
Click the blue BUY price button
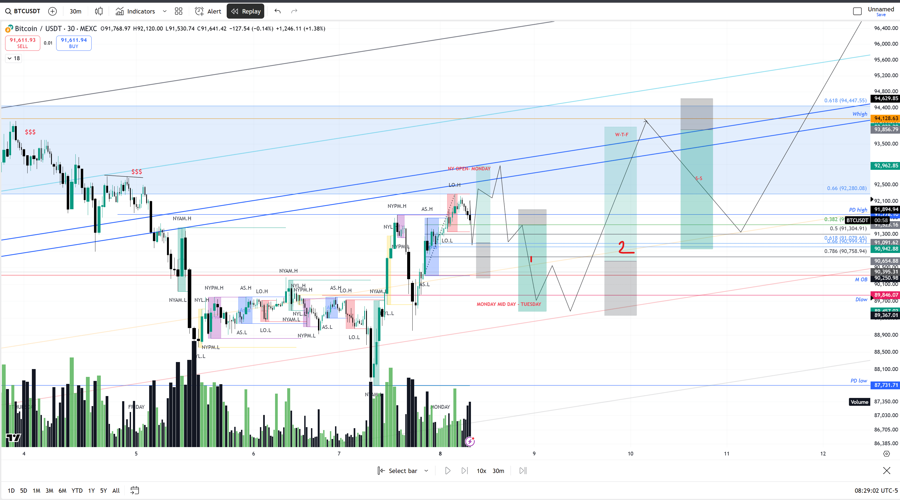tap(74, 43)
